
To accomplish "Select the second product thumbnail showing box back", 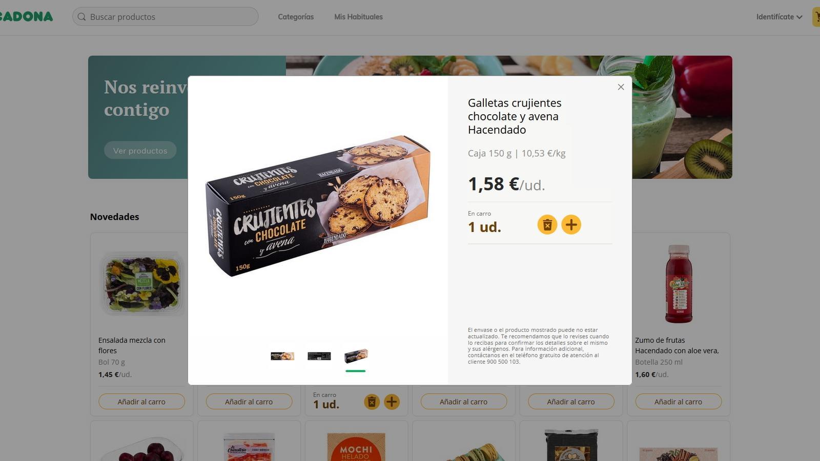I will [319, 356].
